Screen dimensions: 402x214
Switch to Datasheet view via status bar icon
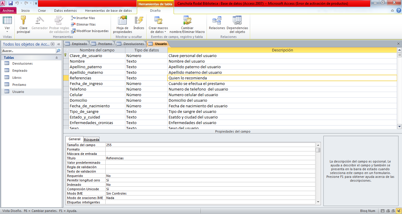[x=383, y=211]
